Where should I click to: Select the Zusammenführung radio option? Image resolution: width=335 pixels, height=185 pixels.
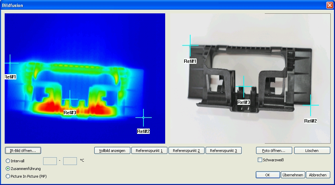tap(8, 169)
